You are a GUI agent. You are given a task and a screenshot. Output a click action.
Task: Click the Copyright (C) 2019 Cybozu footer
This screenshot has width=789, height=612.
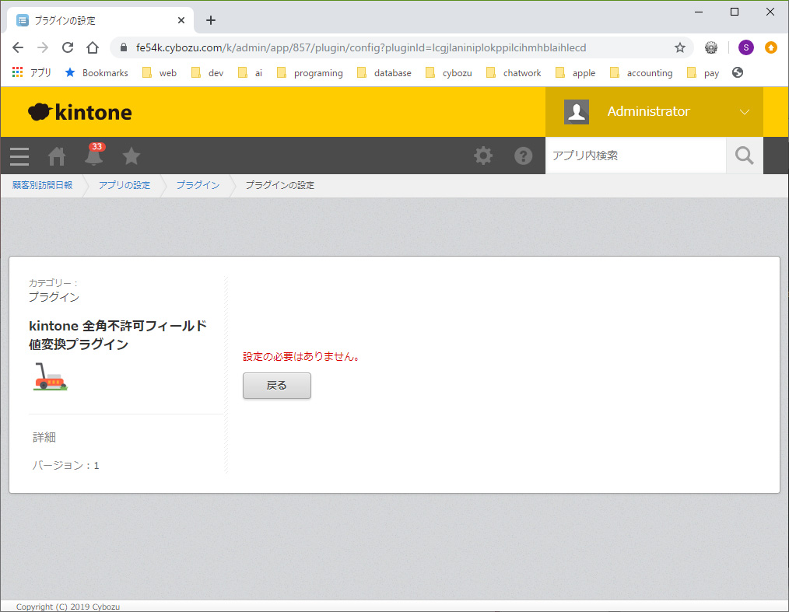pos(68,607)
